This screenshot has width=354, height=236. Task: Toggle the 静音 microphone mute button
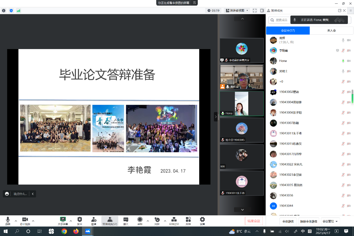8,220
